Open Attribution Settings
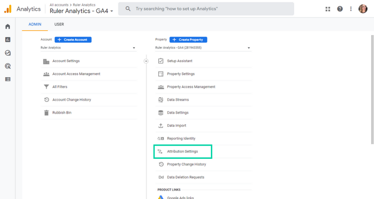This screenshot has width=374, height=199. click(x=182, y=152)
